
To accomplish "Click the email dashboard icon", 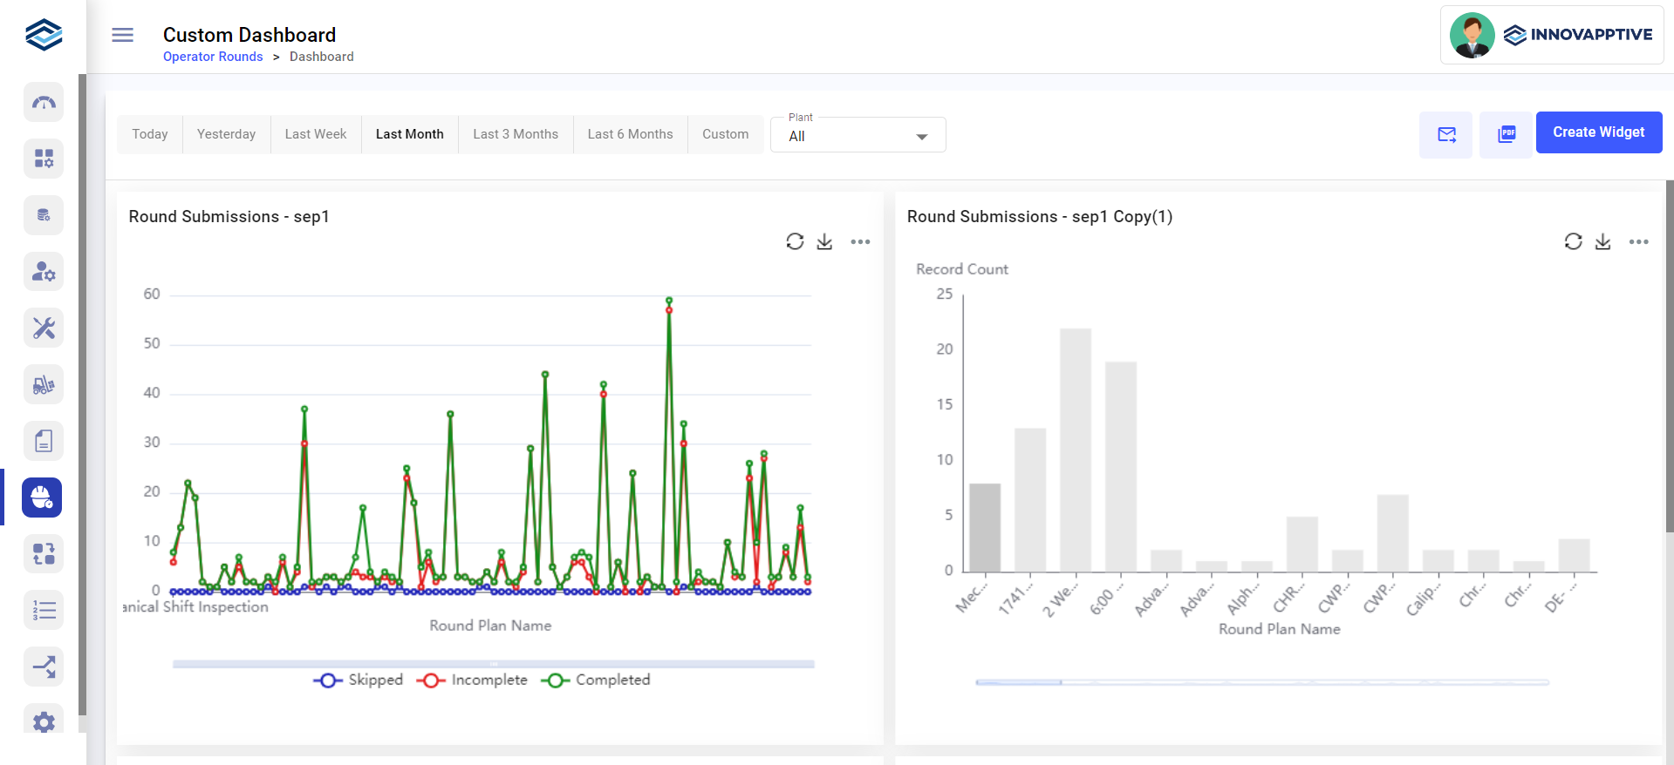I will 1445,134.
